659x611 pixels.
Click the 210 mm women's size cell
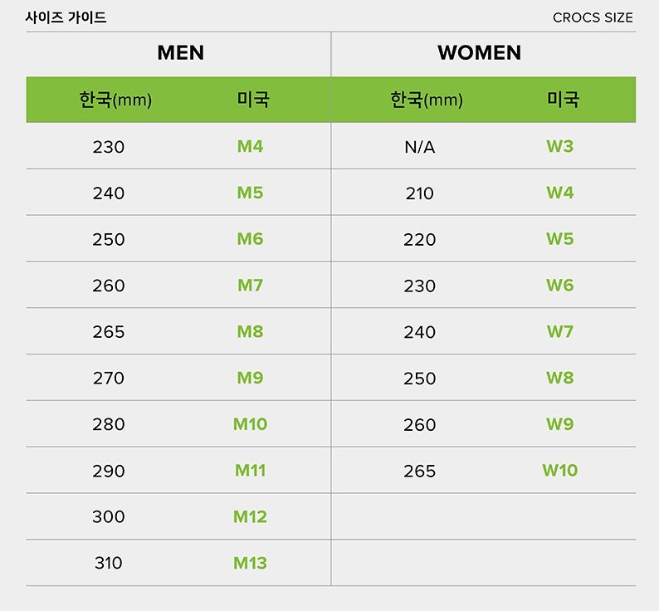click(419, 193)
